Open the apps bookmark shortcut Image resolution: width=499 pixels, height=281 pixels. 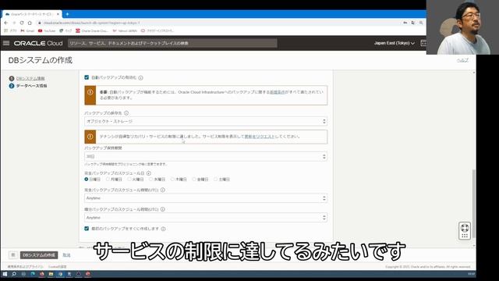(x=10, y=31)
